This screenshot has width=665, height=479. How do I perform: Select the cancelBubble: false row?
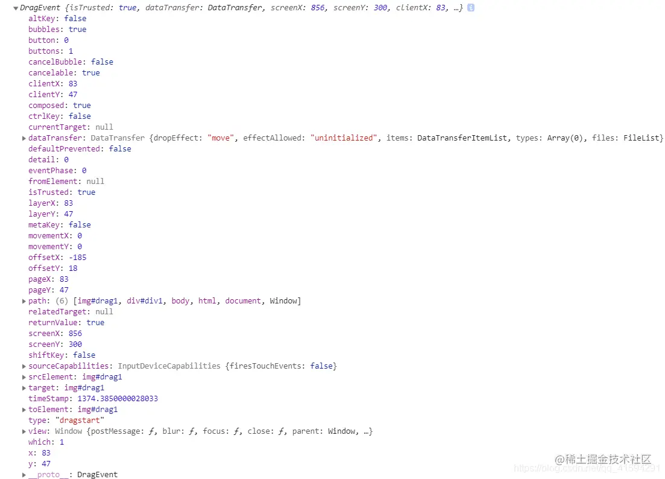click(x=71, y=62)
